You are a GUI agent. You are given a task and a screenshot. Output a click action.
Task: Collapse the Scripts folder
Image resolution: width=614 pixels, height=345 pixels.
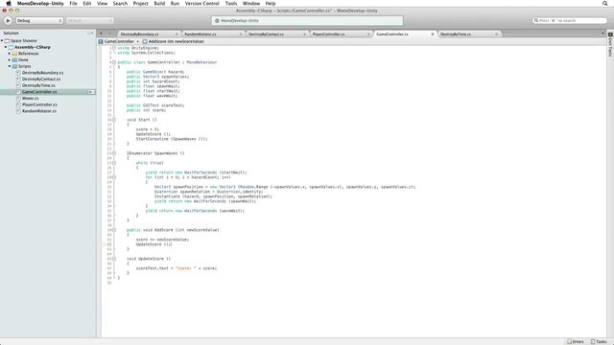coord(10,66)
